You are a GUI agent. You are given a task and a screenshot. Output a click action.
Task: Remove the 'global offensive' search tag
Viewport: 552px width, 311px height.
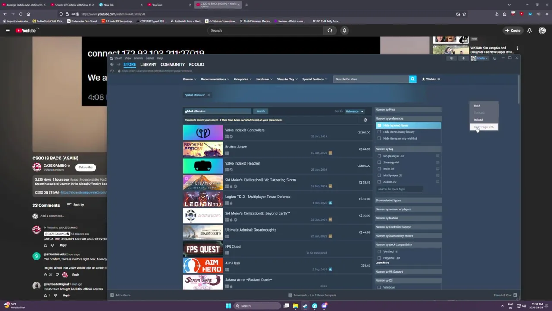pyautogui.click(x=209, y=95)
